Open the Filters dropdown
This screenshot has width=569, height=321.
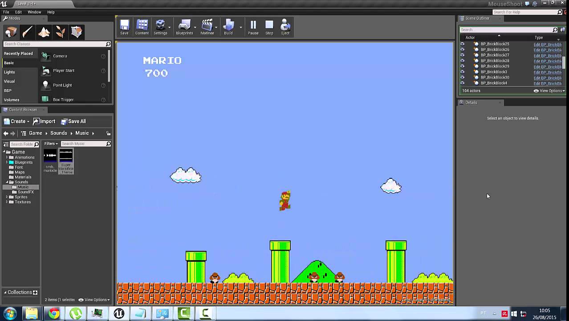click(51, 144)
